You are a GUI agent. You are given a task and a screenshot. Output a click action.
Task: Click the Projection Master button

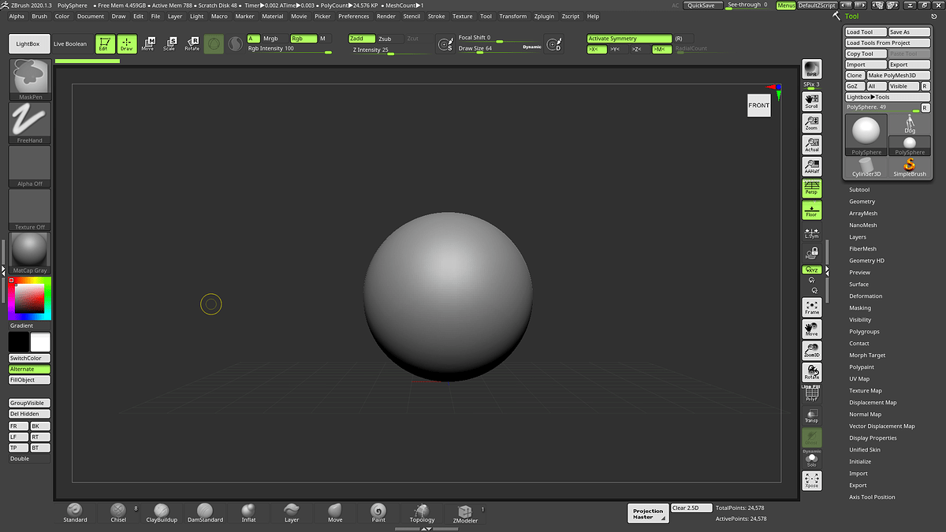point(648,514)
